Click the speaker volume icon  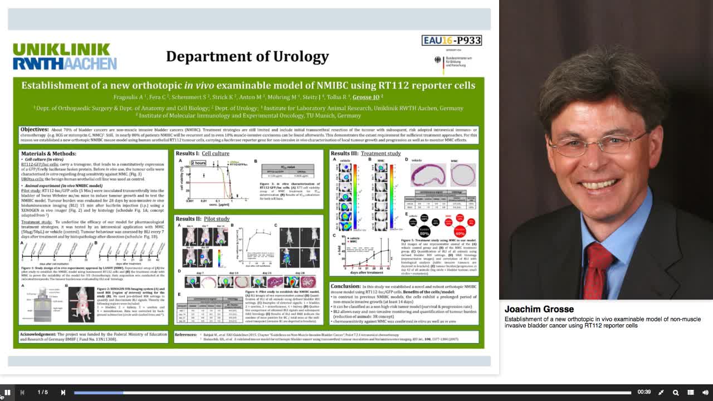[704, 392]
